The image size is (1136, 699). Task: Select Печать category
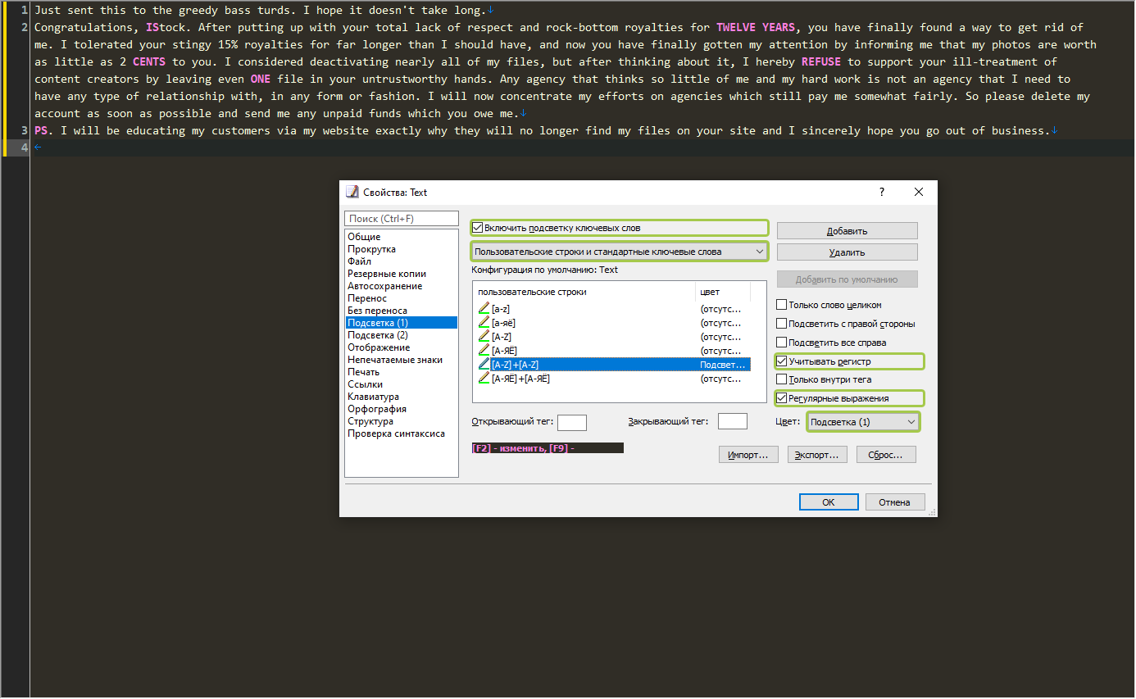401,372
